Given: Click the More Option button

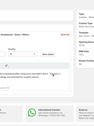Looking at the screenshot, I should click(48, 54).
